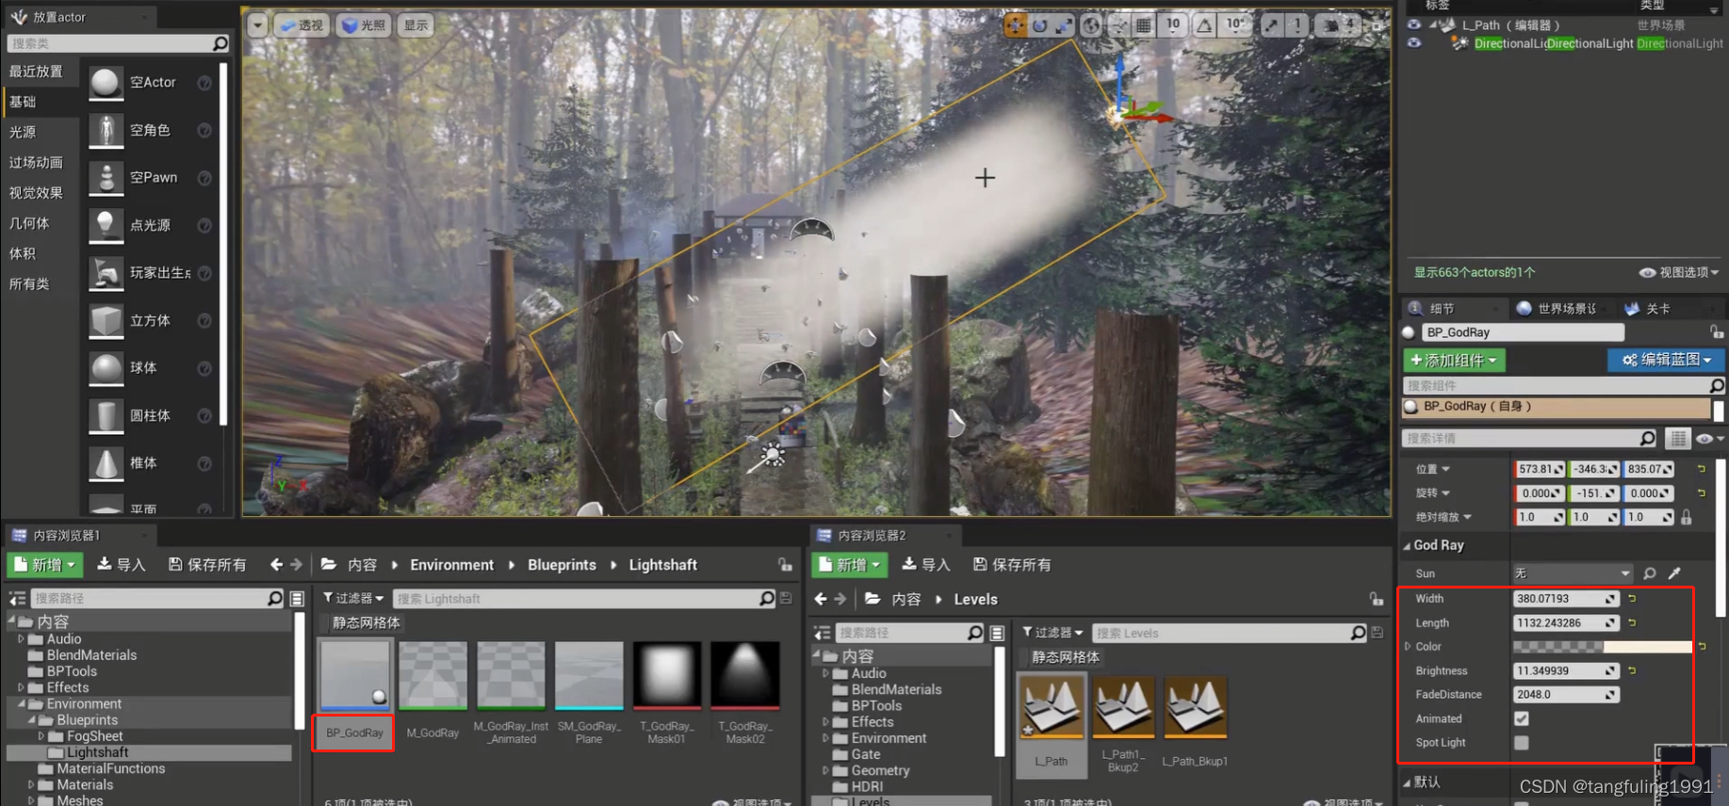Click the 光照 lit mode button

pyautogui.click(x=363, y=25)
